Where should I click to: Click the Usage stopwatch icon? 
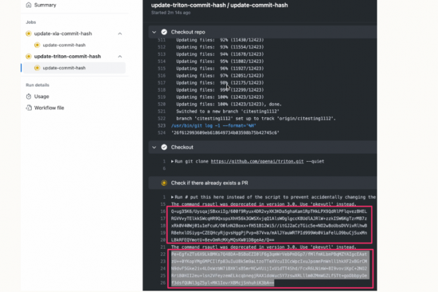[28, 96]
